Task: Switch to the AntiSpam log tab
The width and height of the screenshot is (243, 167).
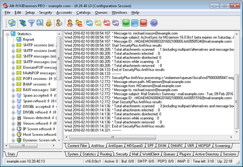Action: coord(115,146)
